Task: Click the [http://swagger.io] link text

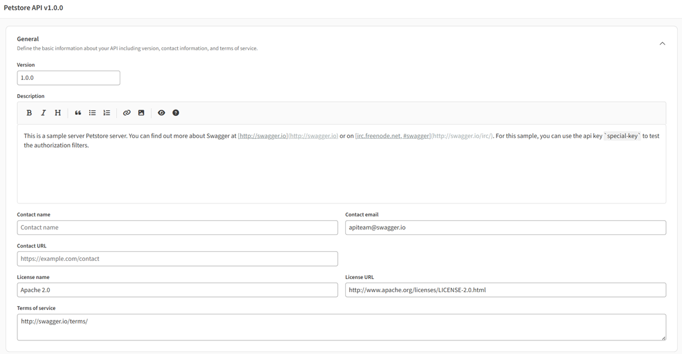Action: [x=263, y=136]
